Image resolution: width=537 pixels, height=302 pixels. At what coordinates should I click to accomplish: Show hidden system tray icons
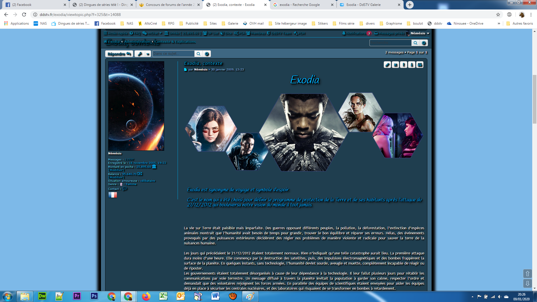472,297
